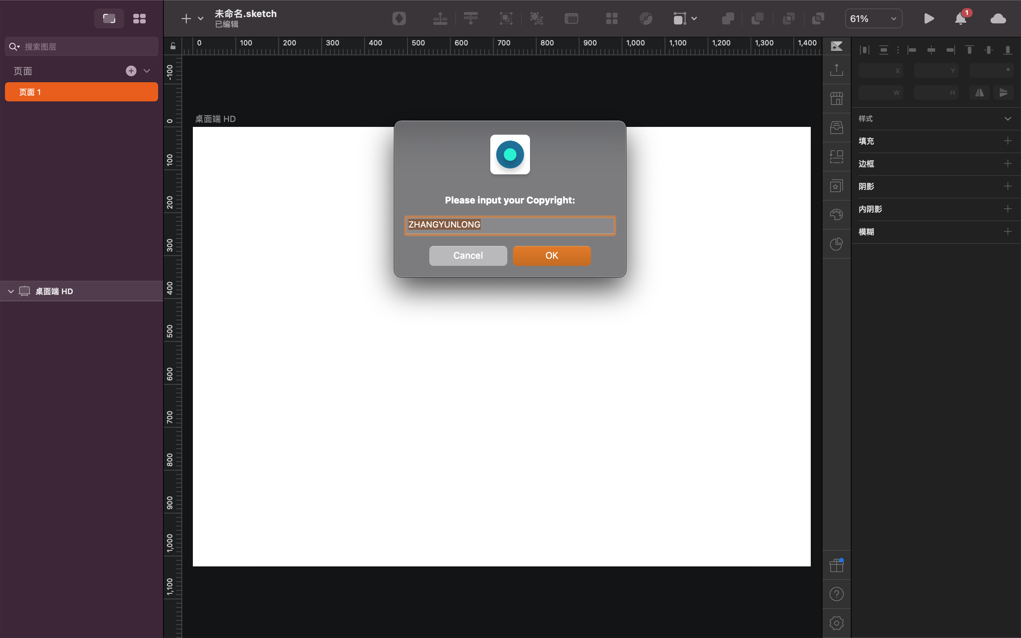The image size is (1021, 638).
Task: Click the export upload sidebar icon
Action: click(x=836, y=69)
